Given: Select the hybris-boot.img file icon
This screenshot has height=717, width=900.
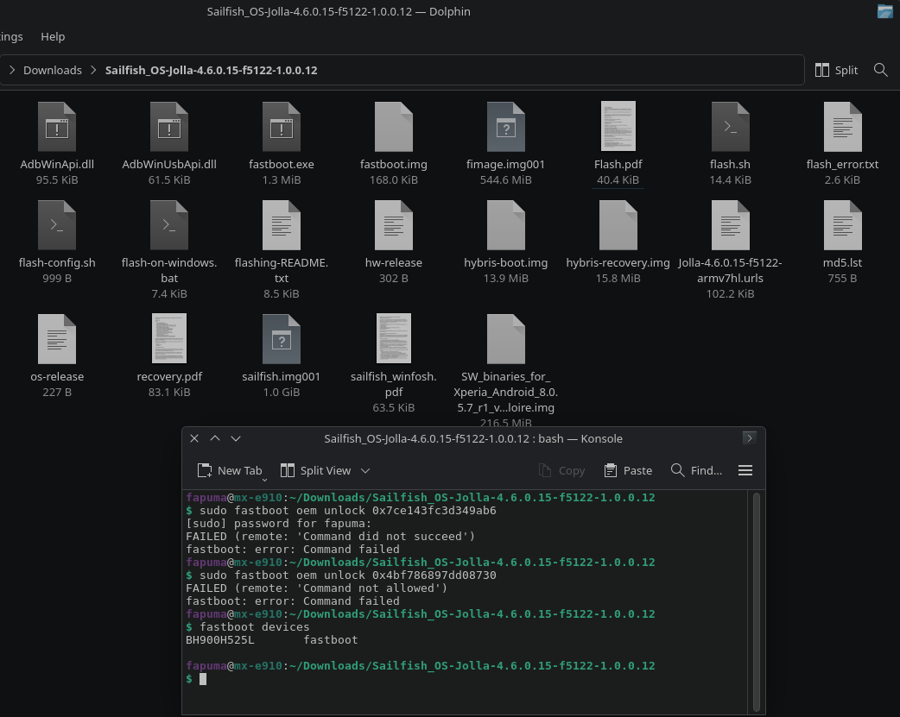Looking at the screenshot, I should (505, 225).
